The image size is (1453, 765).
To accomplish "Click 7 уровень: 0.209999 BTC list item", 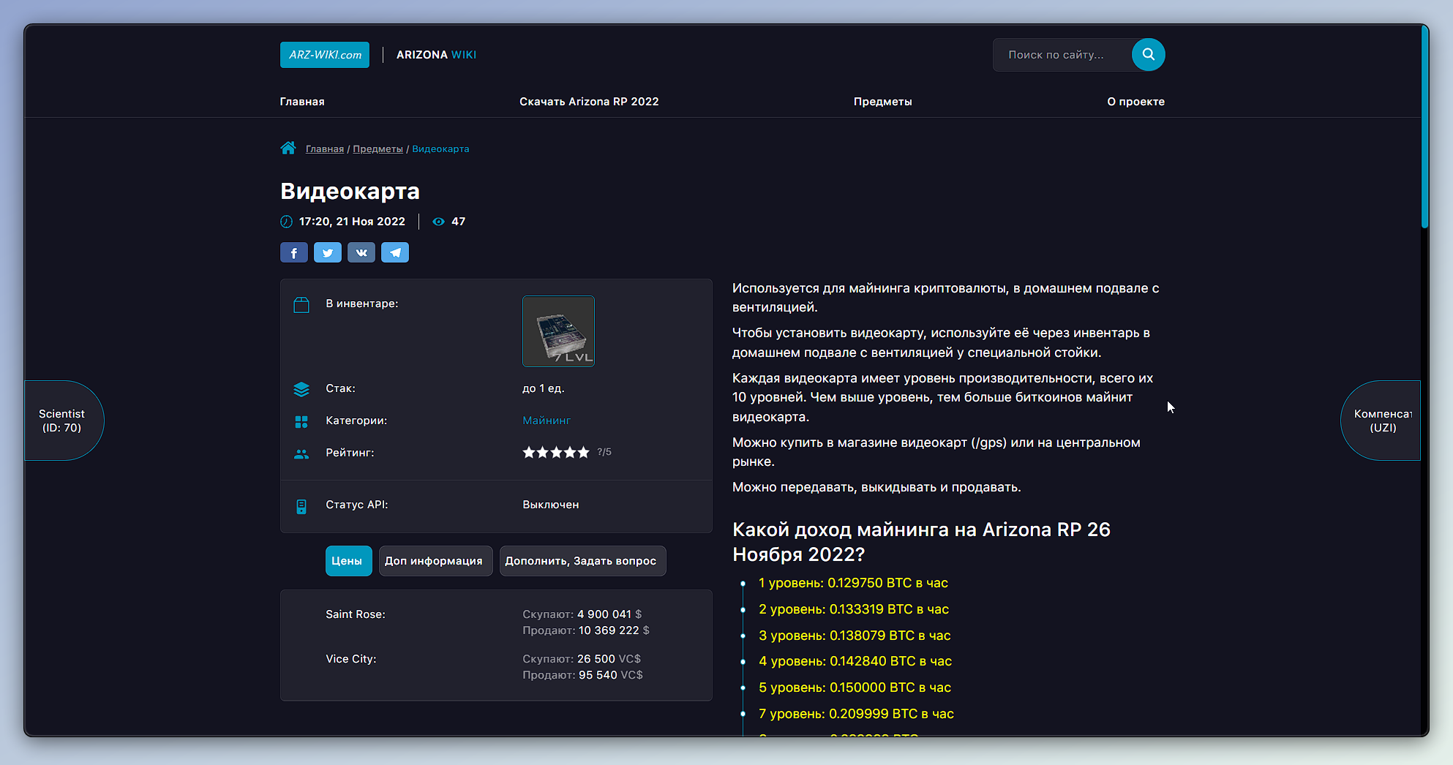I will [x=856, y=714].
